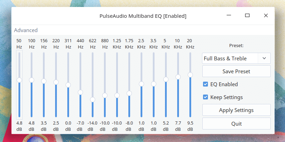Viewport: 285px width, 142px height.
Task: Minimize the equalizer window
Action: [x=229, y=16]
